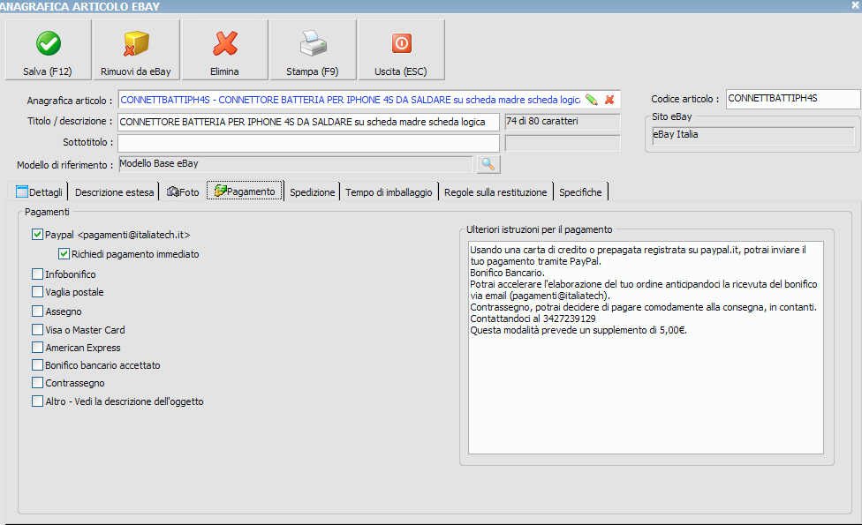Enable American Express payment checkbox
Screen dimensions: 862x525
37,347
